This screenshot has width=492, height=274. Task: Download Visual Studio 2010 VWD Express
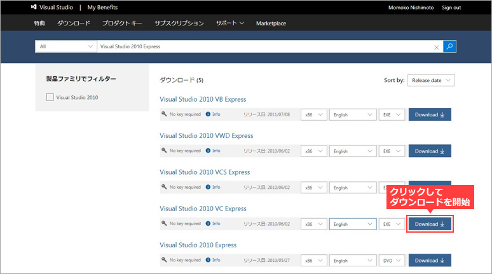pyautogui.click(x=430, y=151)
